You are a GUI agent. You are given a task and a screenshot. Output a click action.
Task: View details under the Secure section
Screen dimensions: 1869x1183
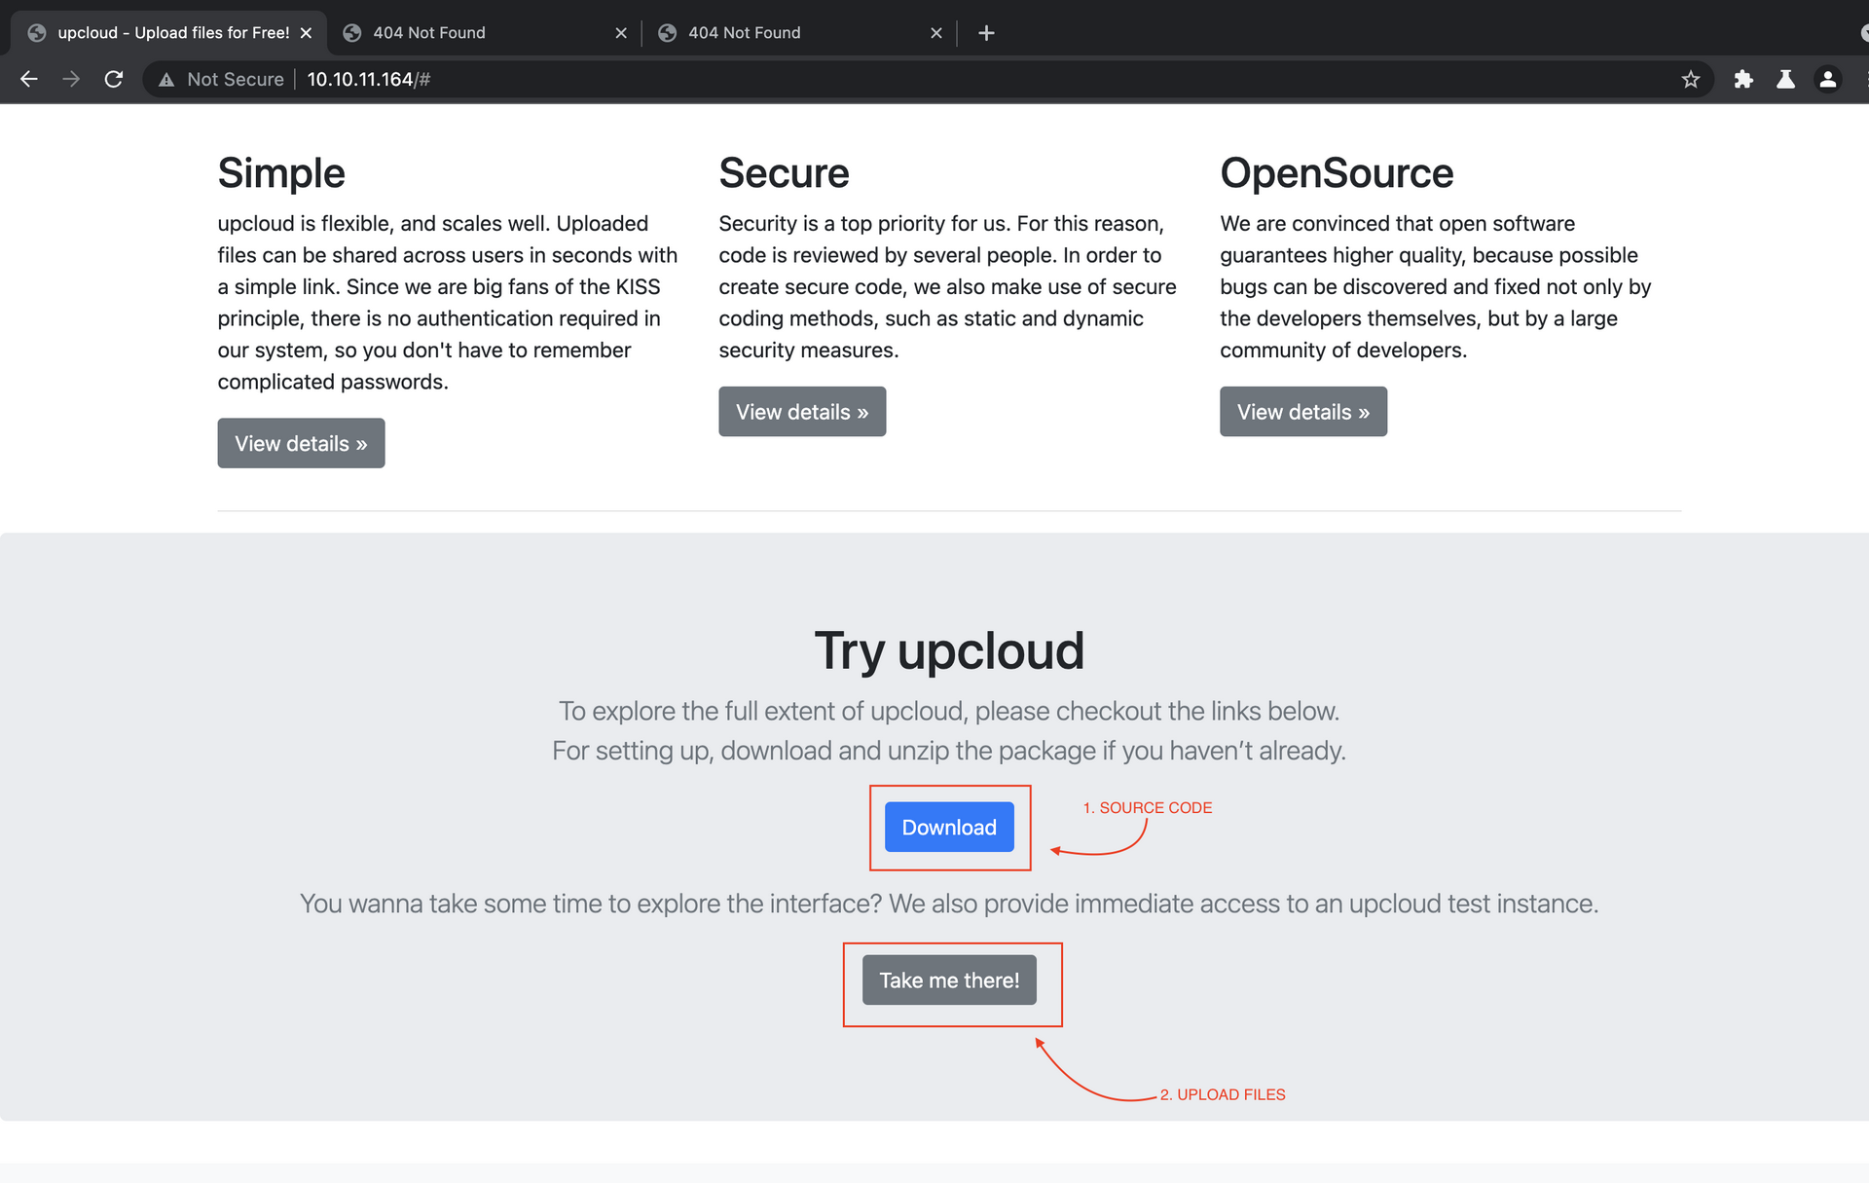802,411
